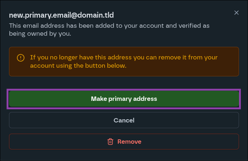248x161 pixels.
Task: Click the warning exclamation circle icon
Action: [x=21, y=58]
